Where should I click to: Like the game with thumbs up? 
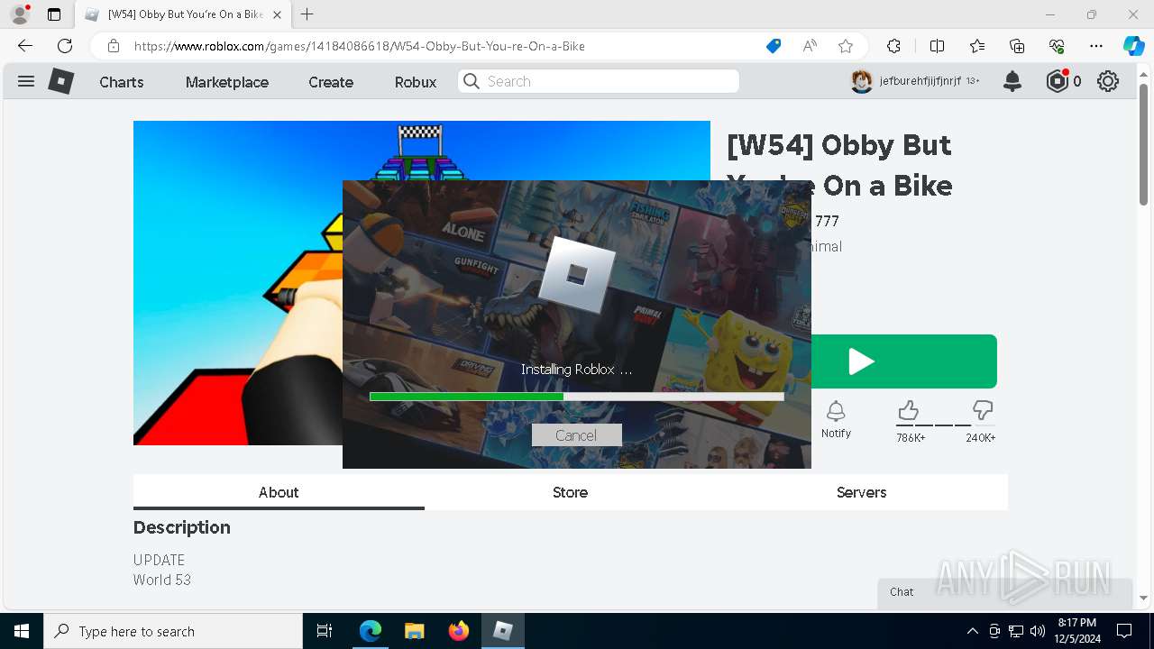[x=908, y=411]
